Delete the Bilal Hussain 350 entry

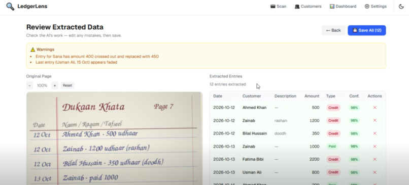[375, 133]
